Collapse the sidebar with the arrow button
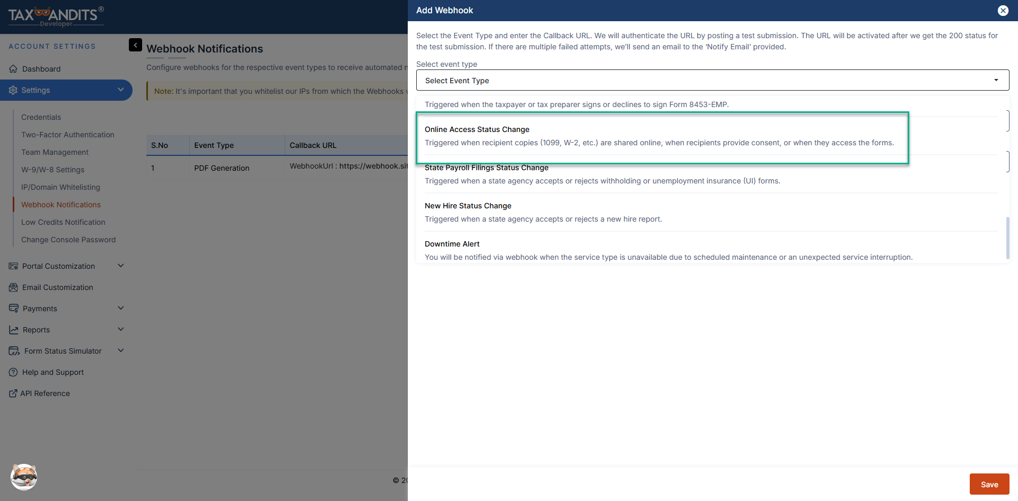The image size is (1018, 501). click(135, 45)
